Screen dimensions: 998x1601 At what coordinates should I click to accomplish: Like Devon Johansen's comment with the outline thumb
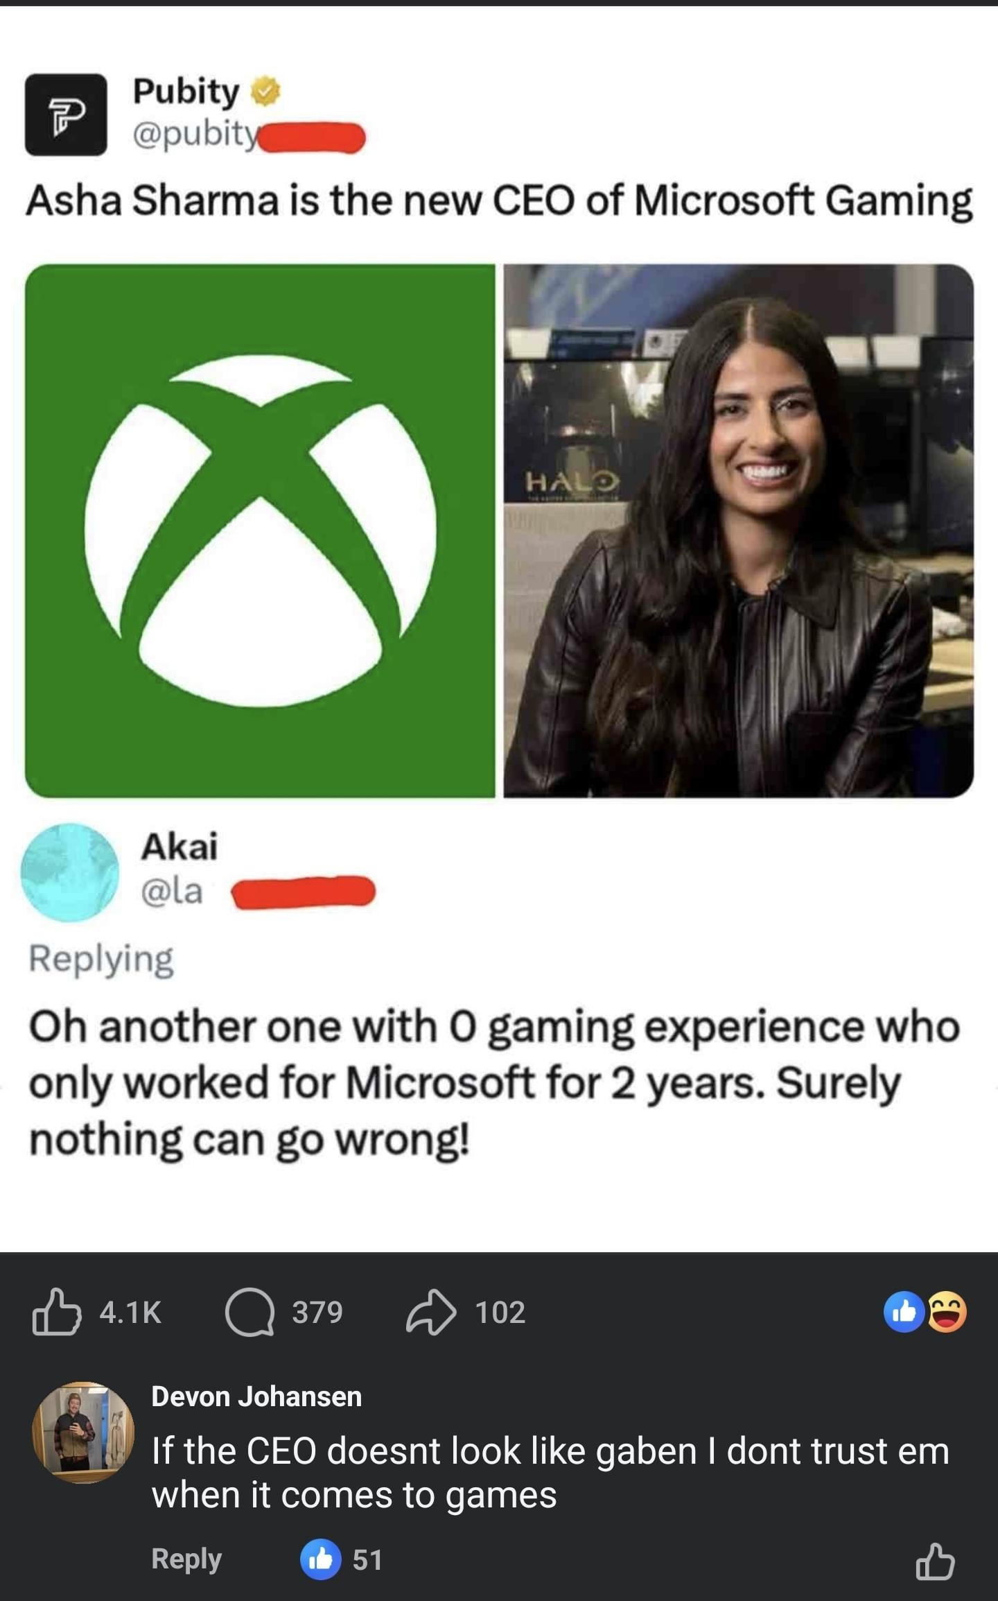(935, 1561)
